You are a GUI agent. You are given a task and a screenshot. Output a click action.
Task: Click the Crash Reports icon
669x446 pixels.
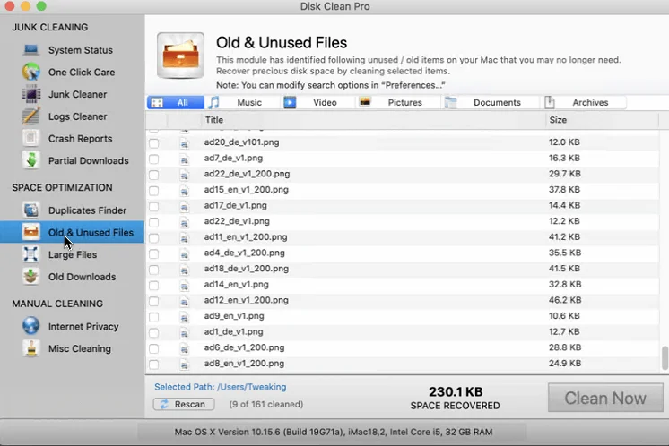(30, 139)
